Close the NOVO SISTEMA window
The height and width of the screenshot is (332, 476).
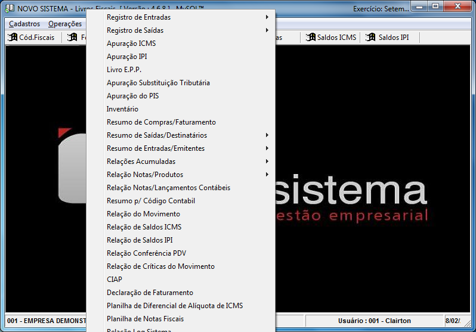(458, 7)
